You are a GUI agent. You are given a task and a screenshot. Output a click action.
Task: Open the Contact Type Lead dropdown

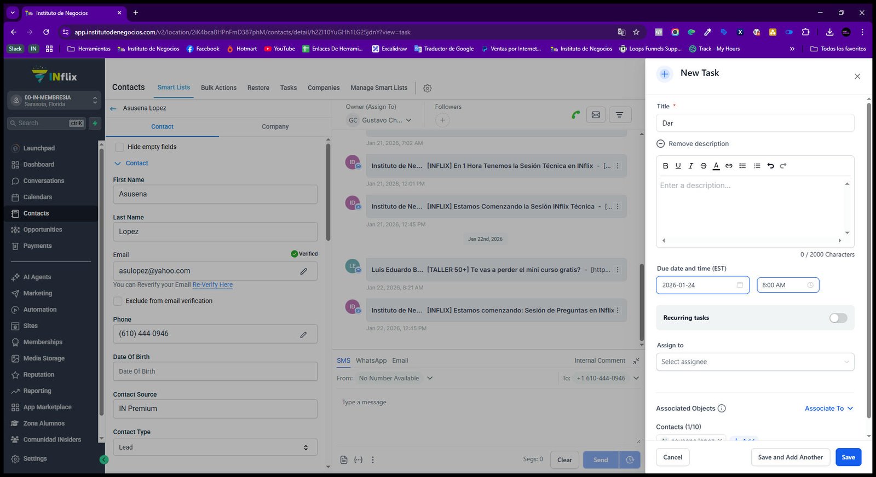click(x=215, y=447)
